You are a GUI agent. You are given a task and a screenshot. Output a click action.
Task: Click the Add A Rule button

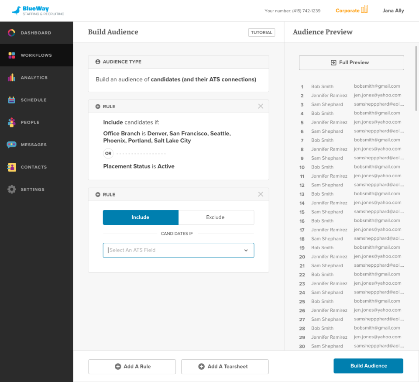[x=132, y=367]
